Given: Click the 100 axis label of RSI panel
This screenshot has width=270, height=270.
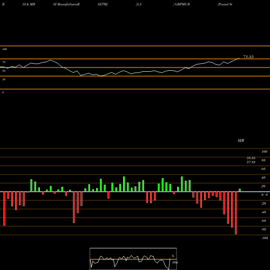Looking at the screenshot, I should [4, 49].
